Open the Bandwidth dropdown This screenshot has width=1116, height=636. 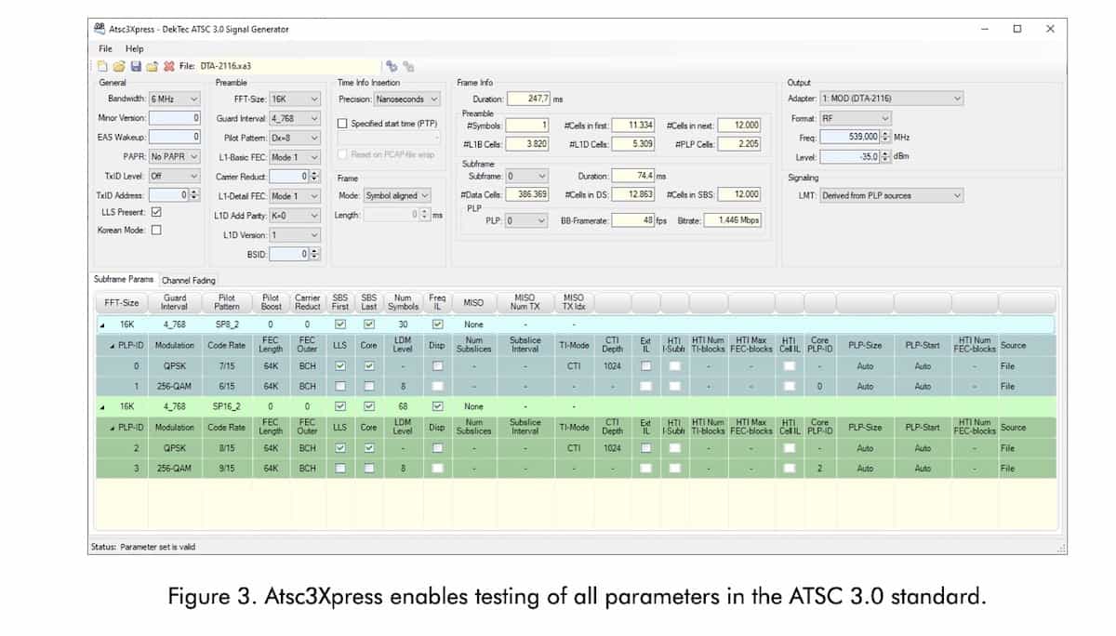click(174, 99)
